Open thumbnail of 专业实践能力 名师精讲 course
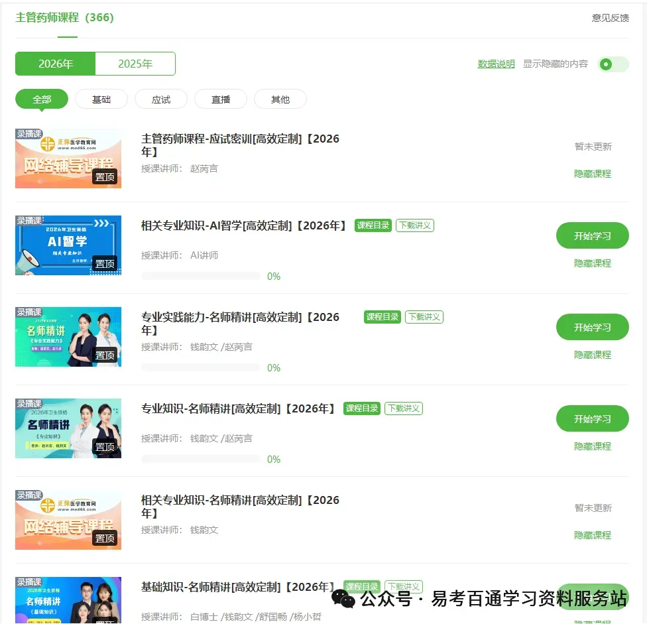647x624 pixels. 68,337
